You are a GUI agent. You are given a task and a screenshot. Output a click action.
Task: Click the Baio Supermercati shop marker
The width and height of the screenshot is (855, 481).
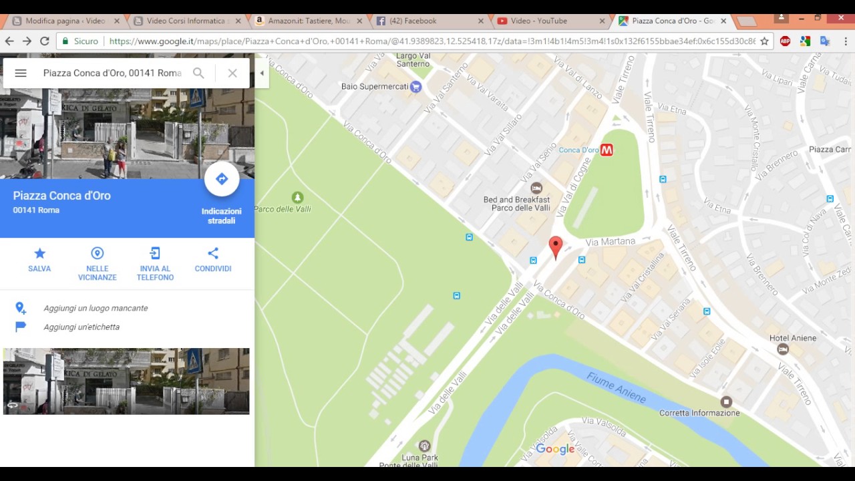[x=416, y=87]
